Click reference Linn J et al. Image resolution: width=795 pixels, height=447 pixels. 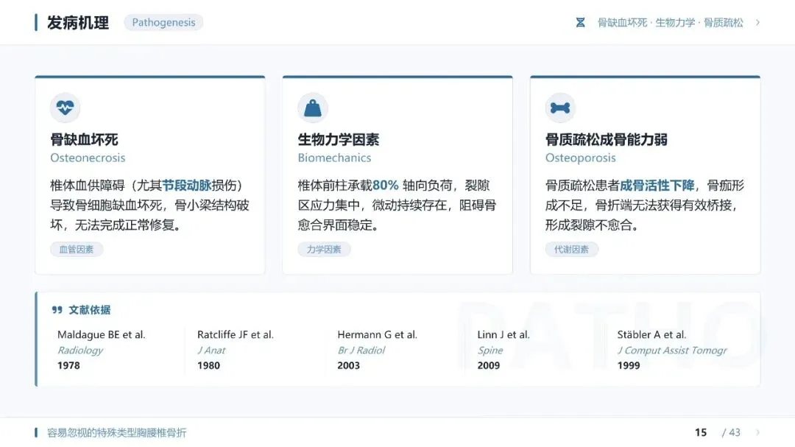click(x=504, y=335)
